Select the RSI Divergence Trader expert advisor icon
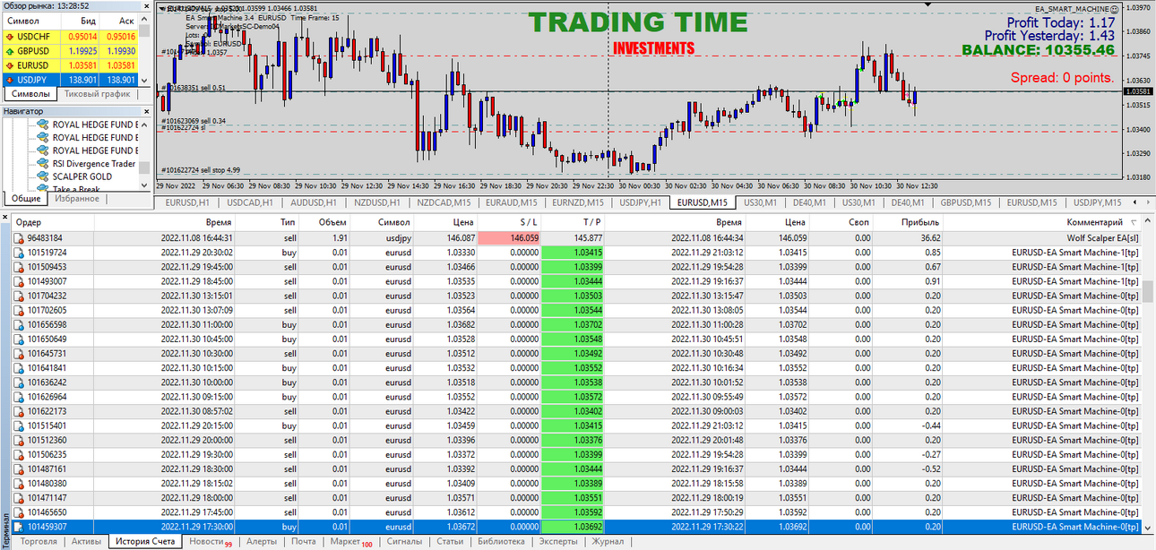Viewport: 1156px width, 550px height. click(42, 164)
